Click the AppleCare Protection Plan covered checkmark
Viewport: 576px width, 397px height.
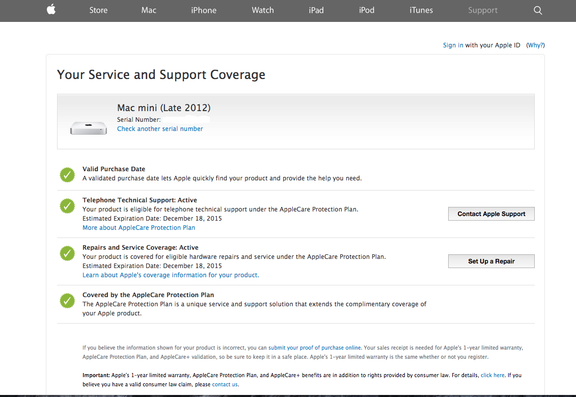coord(67,301)
